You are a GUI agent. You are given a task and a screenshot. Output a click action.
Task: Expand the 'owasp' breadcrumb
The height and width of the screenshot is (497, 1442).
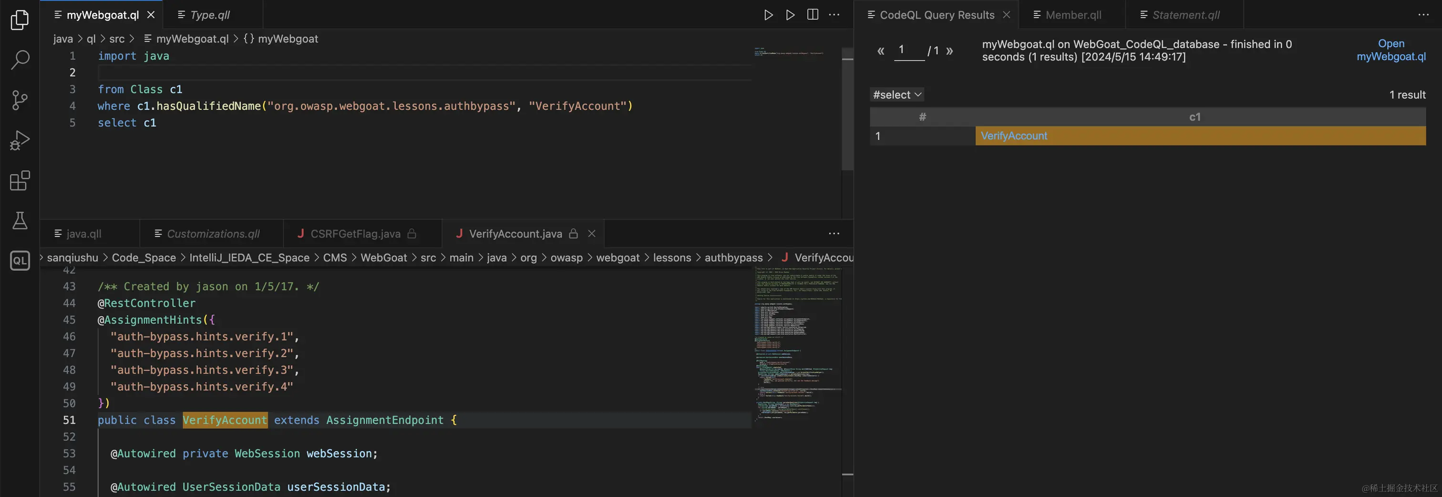pos(566,258)
